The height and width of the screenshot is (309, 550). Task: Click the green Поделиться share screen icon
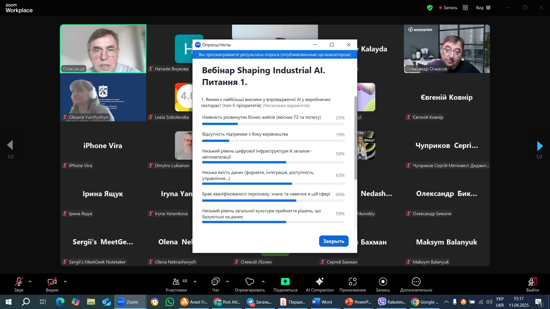(285, 282)
